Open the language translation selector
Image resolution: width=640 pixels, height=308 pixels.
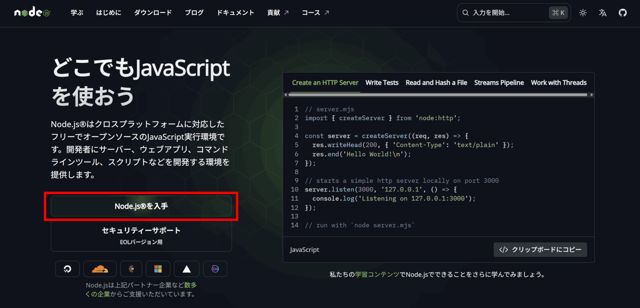(602, 13)
